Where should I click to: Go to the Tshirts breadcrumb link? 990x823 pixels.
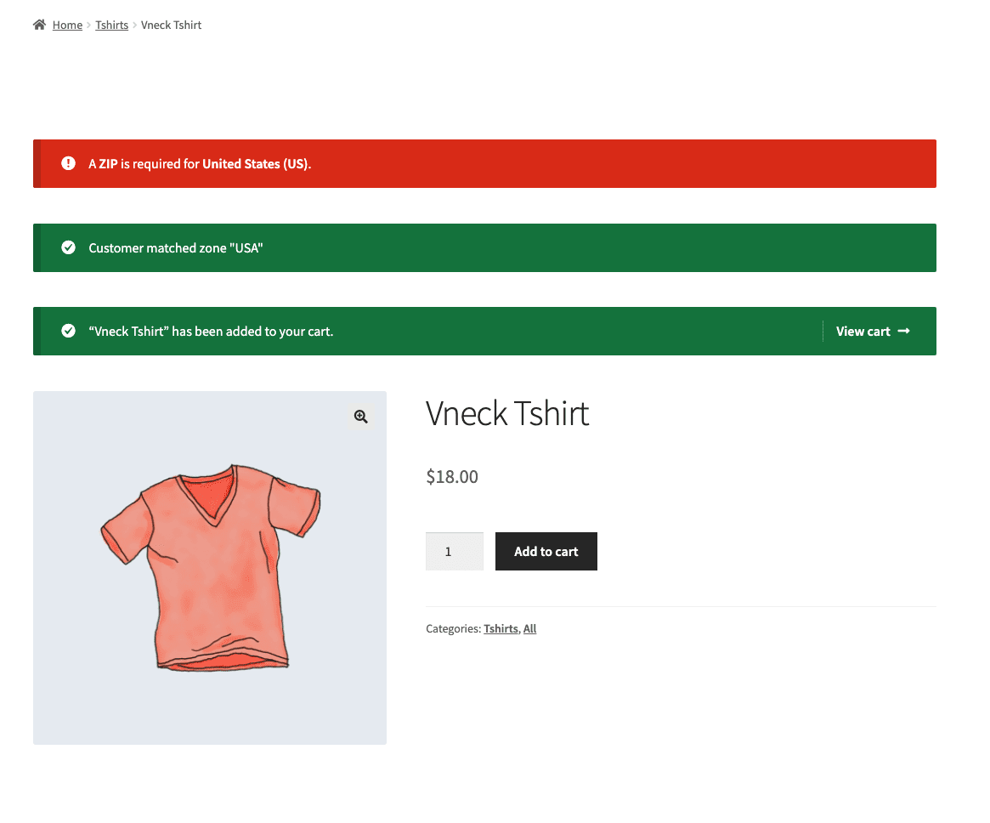[x=112, y=25]
